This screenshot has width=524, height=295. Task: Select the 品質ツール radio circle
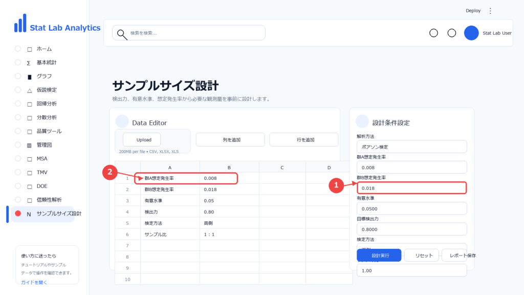coord(18,131)
